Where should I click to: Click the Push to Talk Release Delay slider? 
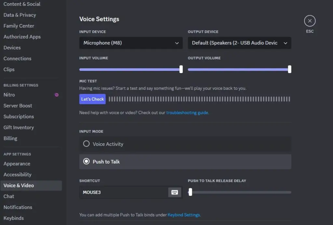click(x=240, y=192)
